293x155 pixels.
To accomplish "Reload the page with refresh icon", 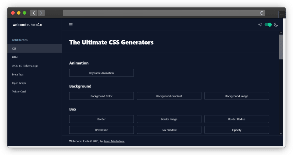I will (262, 13).
